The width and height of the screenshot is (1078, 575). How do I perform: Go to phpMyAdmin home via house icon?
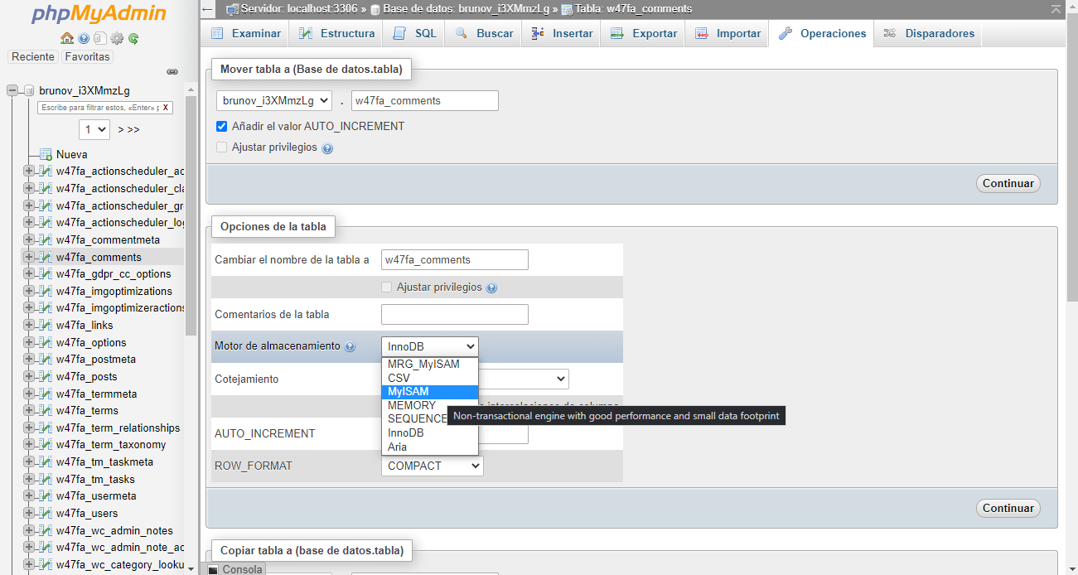tap(67, 38)
